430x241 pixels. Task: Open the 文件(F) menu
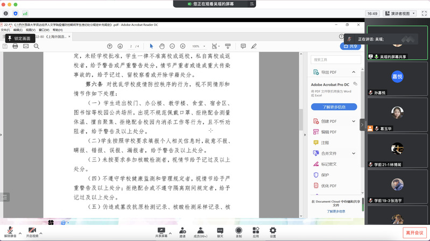tap(5, 30)
